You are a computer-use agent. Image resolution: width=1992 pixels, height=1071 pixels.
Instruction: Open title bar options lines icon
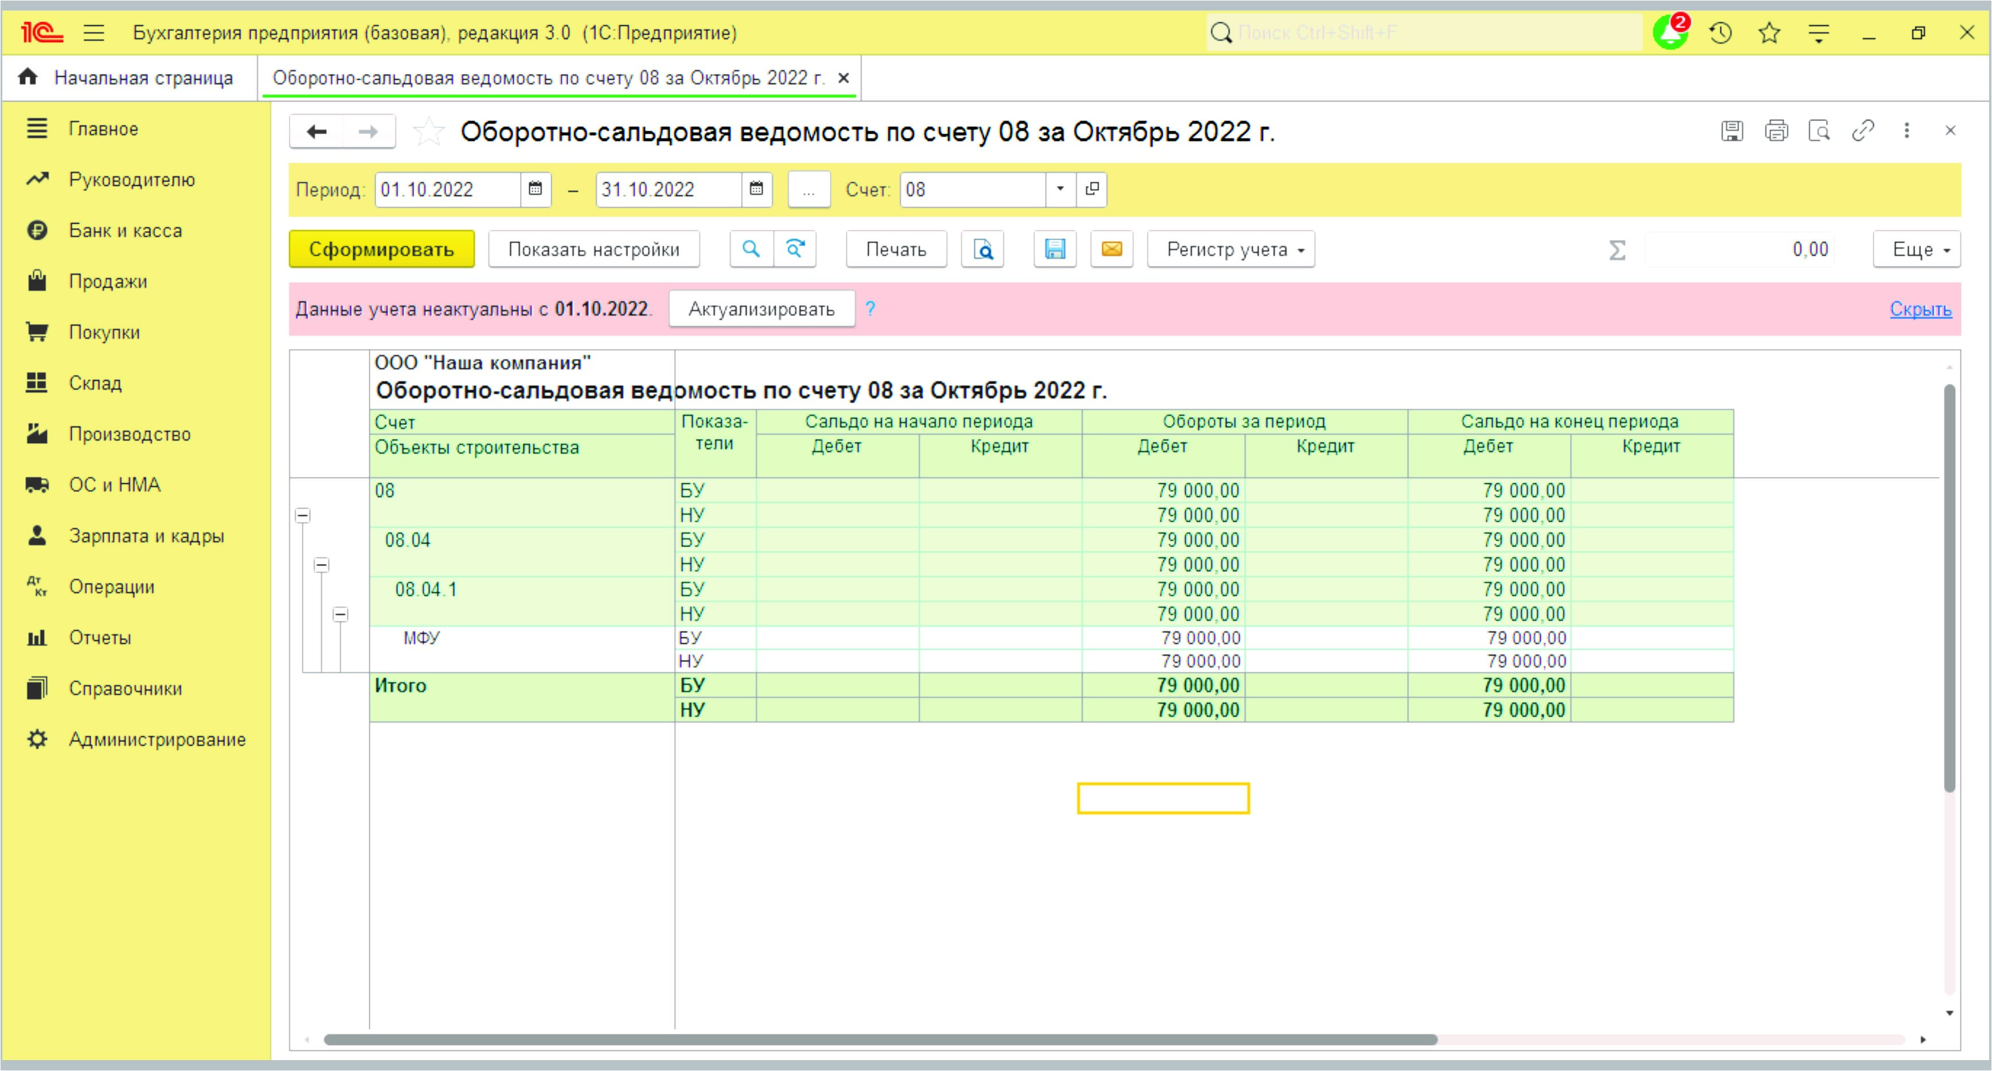(x=1819, y=33)
